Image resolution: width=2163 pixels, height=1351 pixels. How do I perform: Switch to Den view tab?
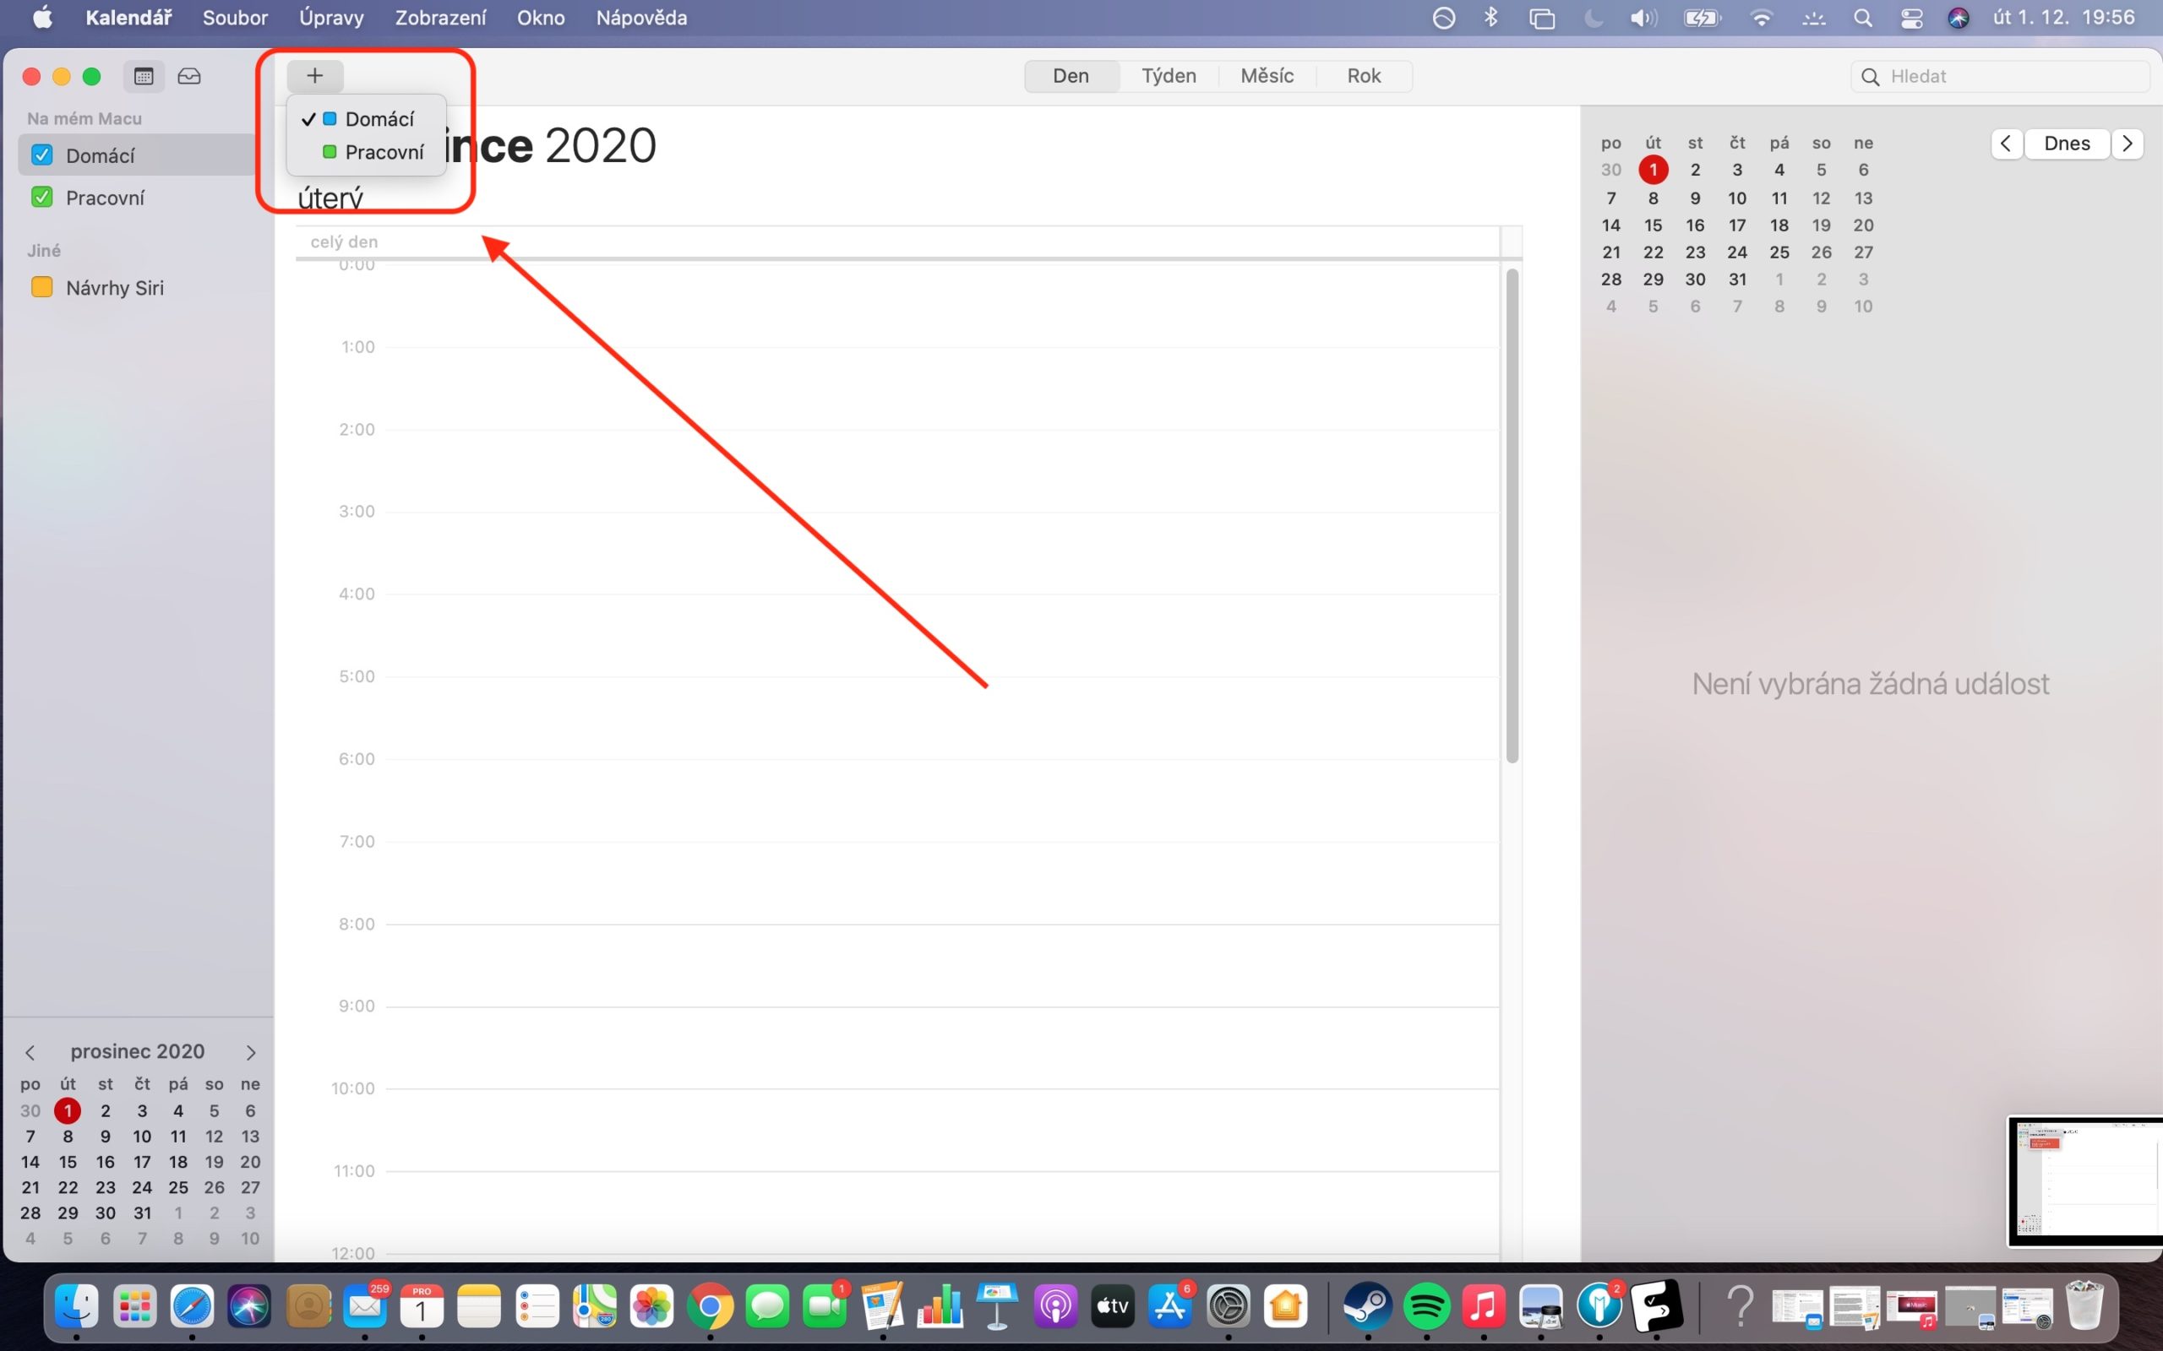click(1071, 76)
